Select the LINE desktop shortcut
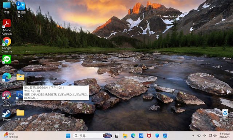Viewport: 233px width, 140px height. click(7, 61)
